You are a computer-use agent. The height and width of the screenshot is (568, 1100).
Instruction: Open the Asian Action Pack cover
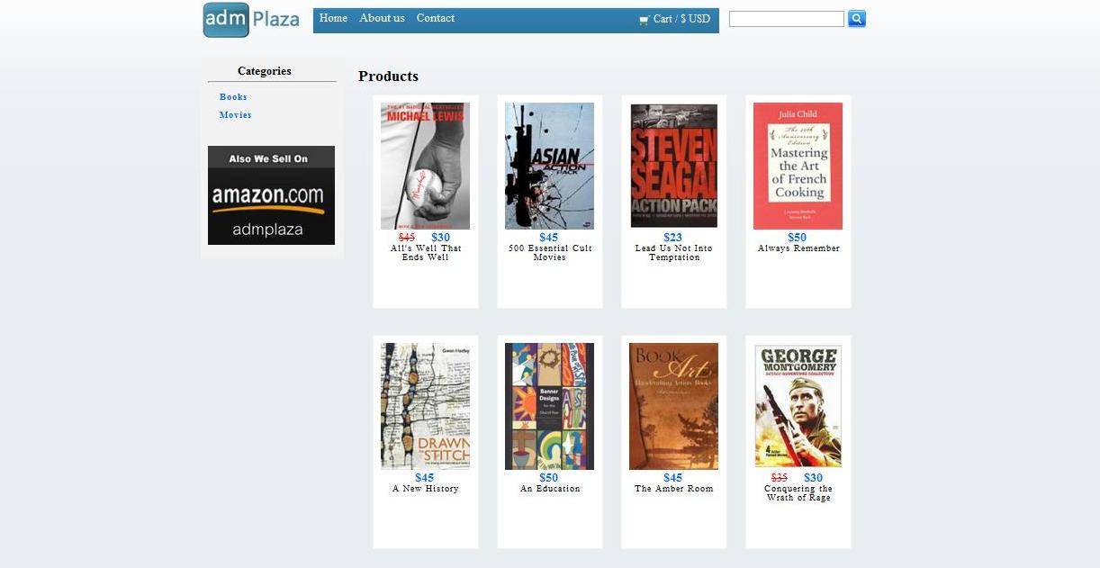tap(549, 166)
